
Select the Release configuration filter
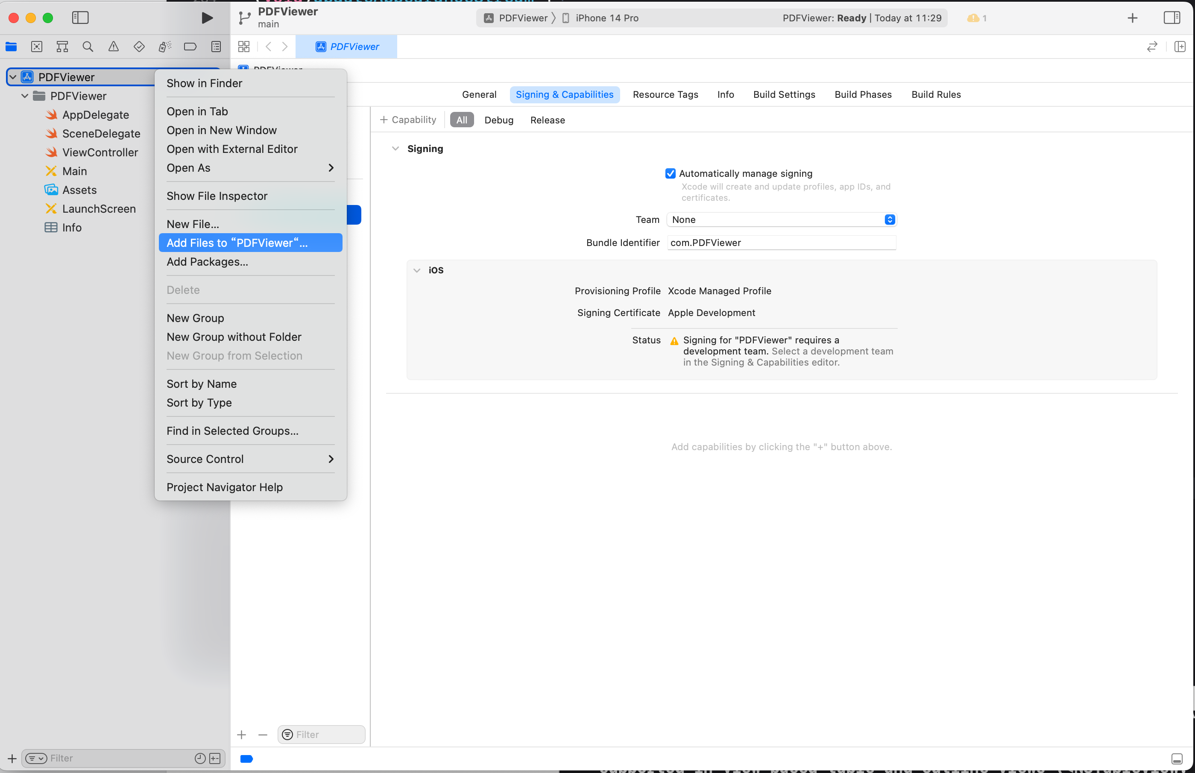[547, 120]
